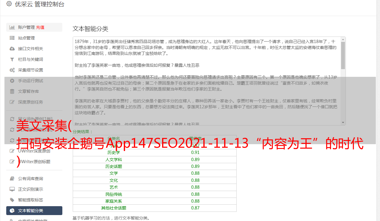
Task: Open the UWriter深度原创 menu item
Action: [34, 151]
